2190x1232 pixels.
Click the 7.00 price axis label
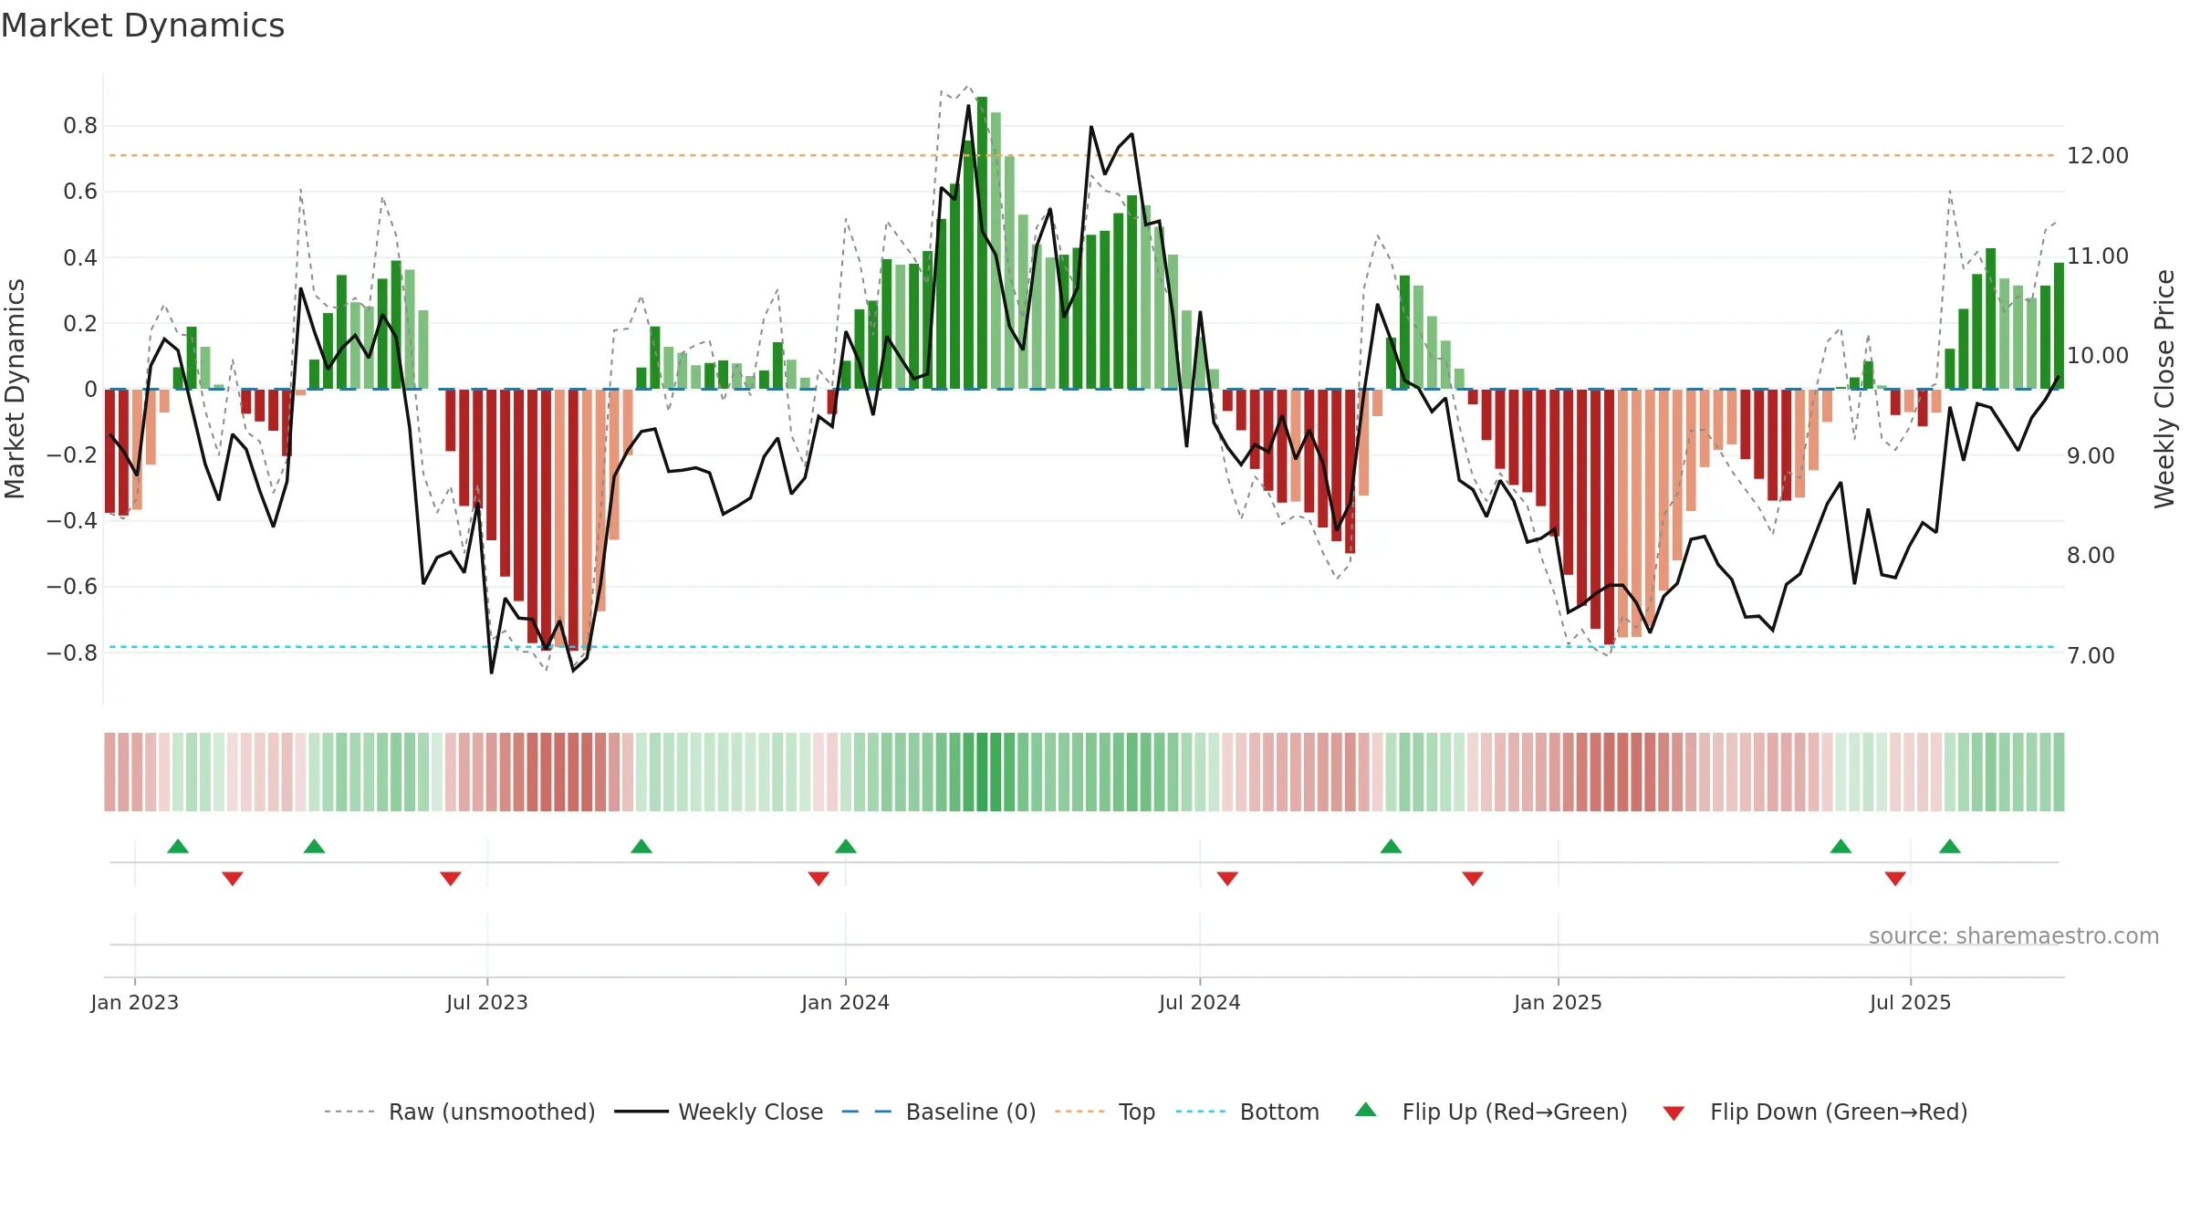click(x=2091, y=656)
